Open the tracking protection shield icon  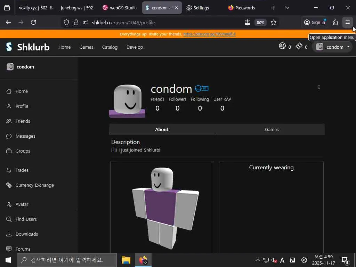pyautogui.click(x=66, y=22)
